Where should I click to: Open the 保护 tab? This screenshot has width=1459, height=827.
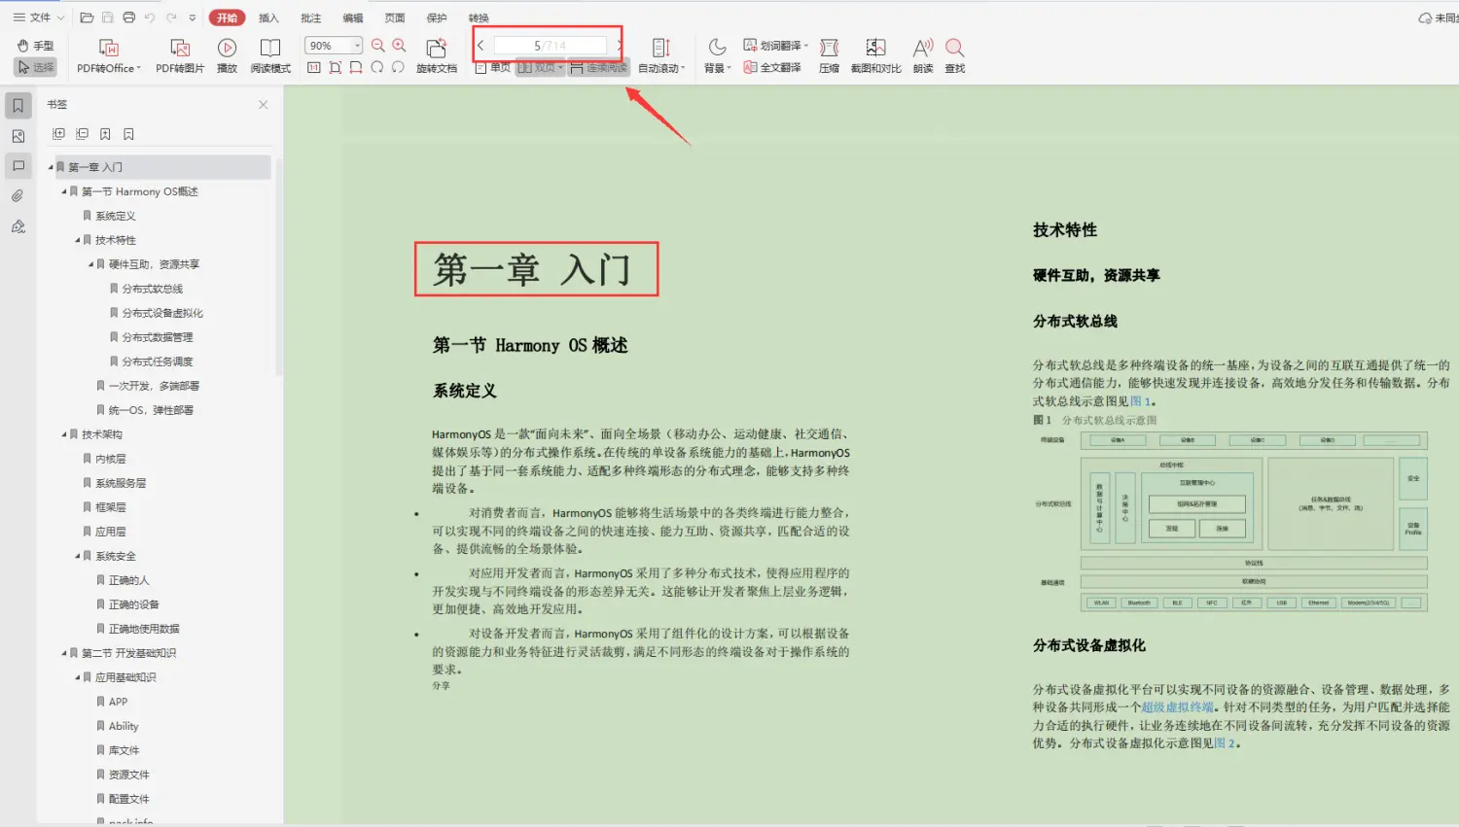click(x=437, y=17)
